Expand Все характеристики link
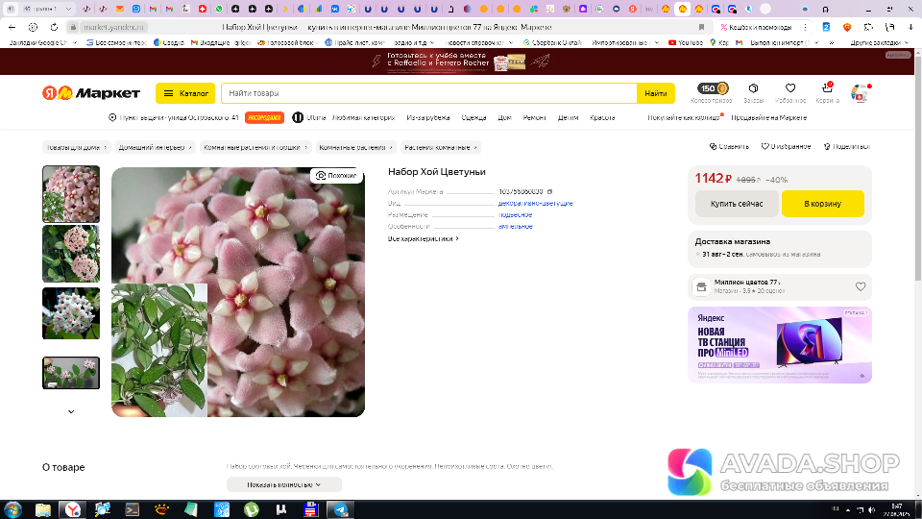 click(423, 238)
